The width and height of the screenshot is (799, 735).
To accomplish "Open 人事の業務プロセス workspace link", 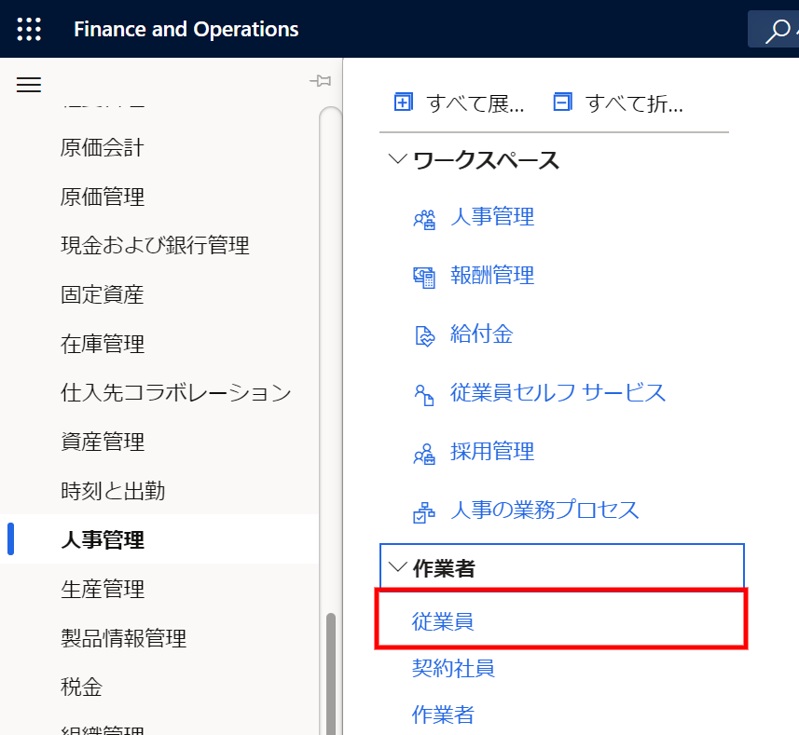I will tap(544, 510).
